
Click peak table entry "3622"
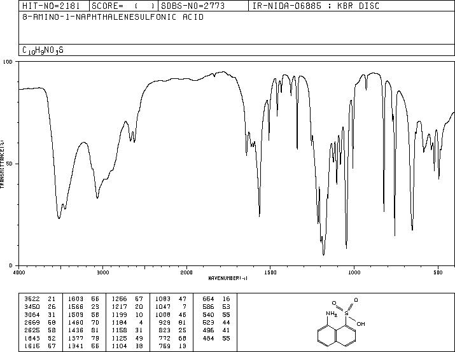(32, 299)
